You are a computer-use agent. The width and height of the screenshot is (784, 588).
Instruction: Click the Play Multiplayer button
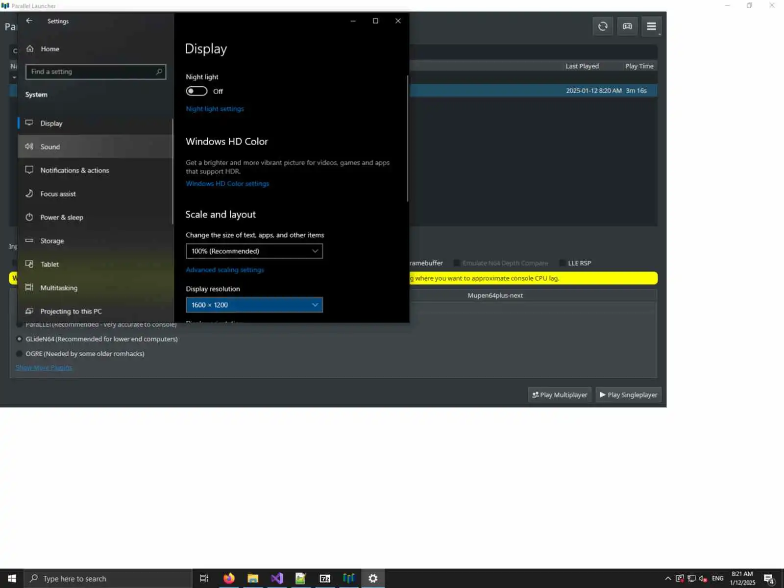560,395
